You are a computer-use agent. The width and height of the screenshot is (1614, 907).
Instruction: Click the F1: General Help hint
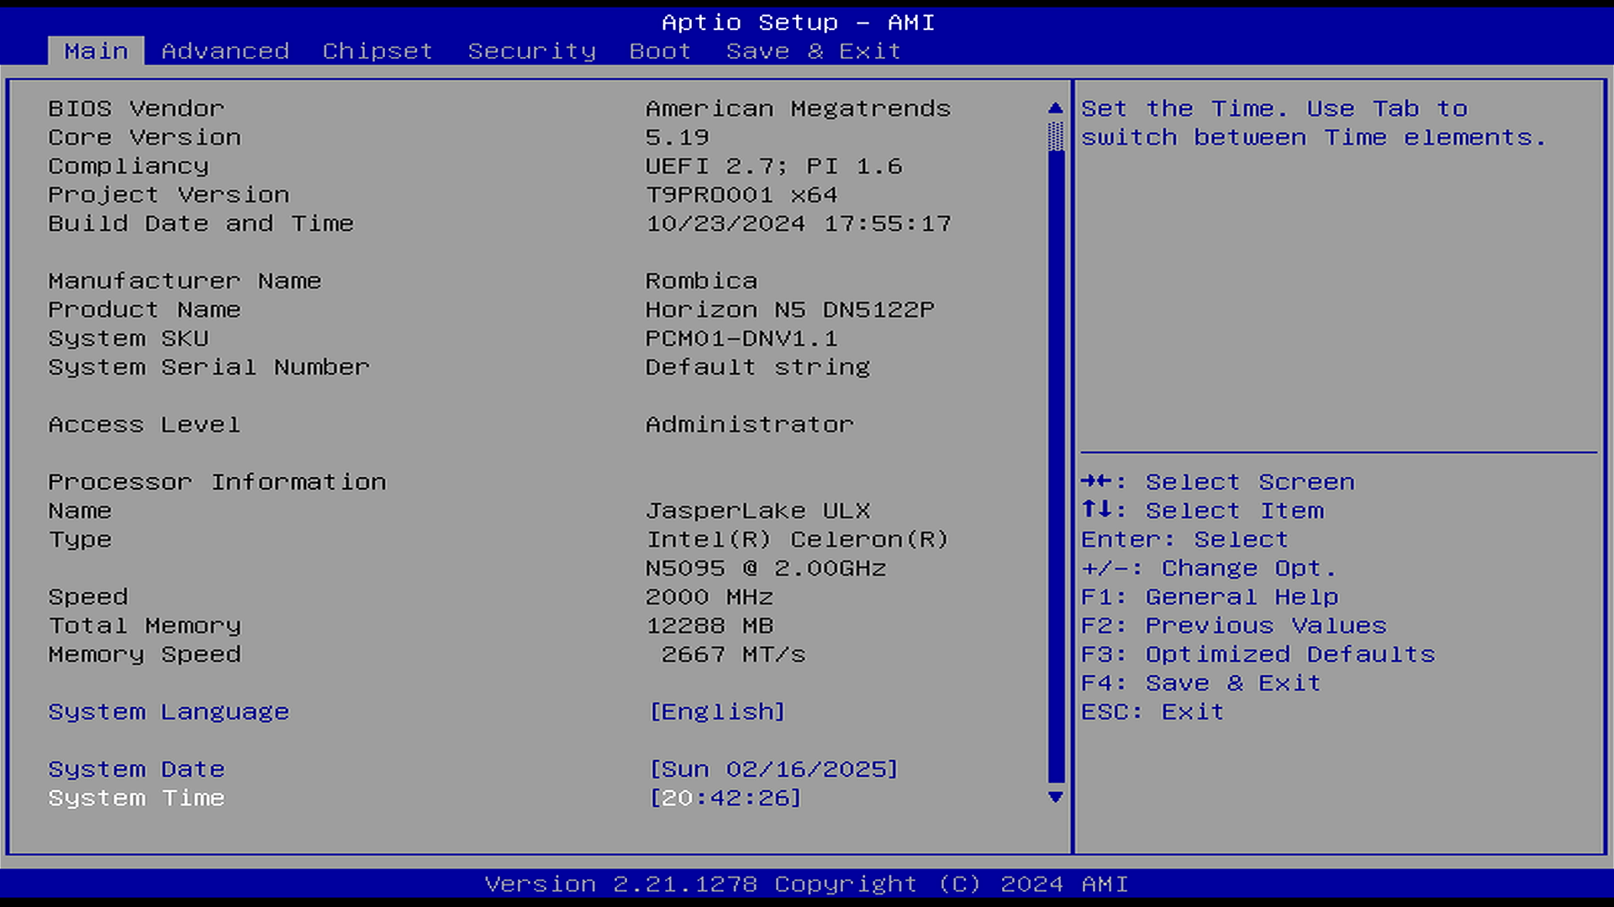click(1210, 597)
